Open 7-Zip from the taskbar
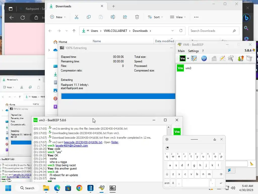Viewport: 258px width, 194px height. (113, 188)
